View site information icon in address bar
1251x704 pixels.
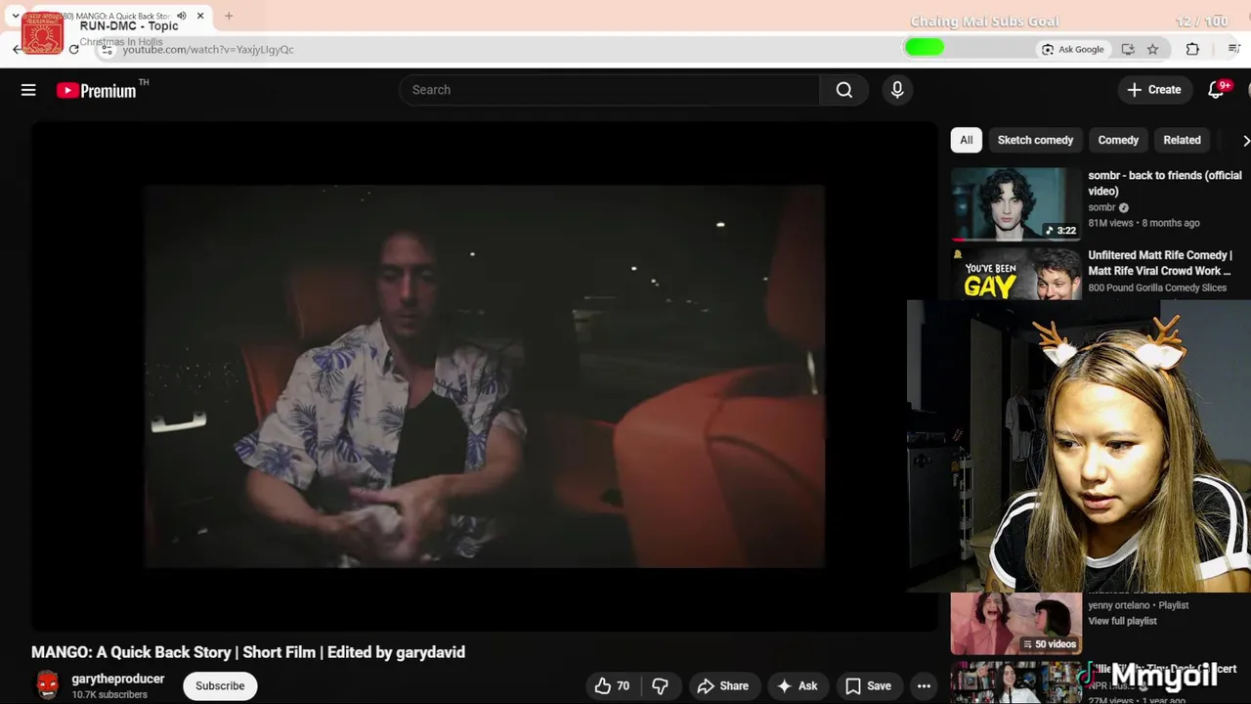click(x=107, y=49)
